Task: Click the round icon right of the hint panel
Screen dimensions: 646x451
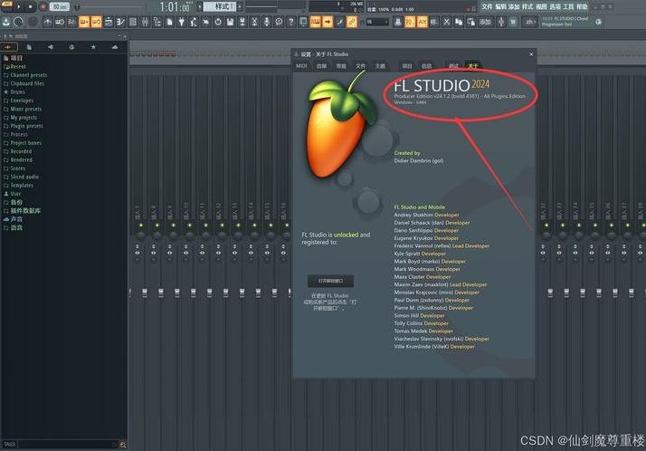Action: pos(598,22)
